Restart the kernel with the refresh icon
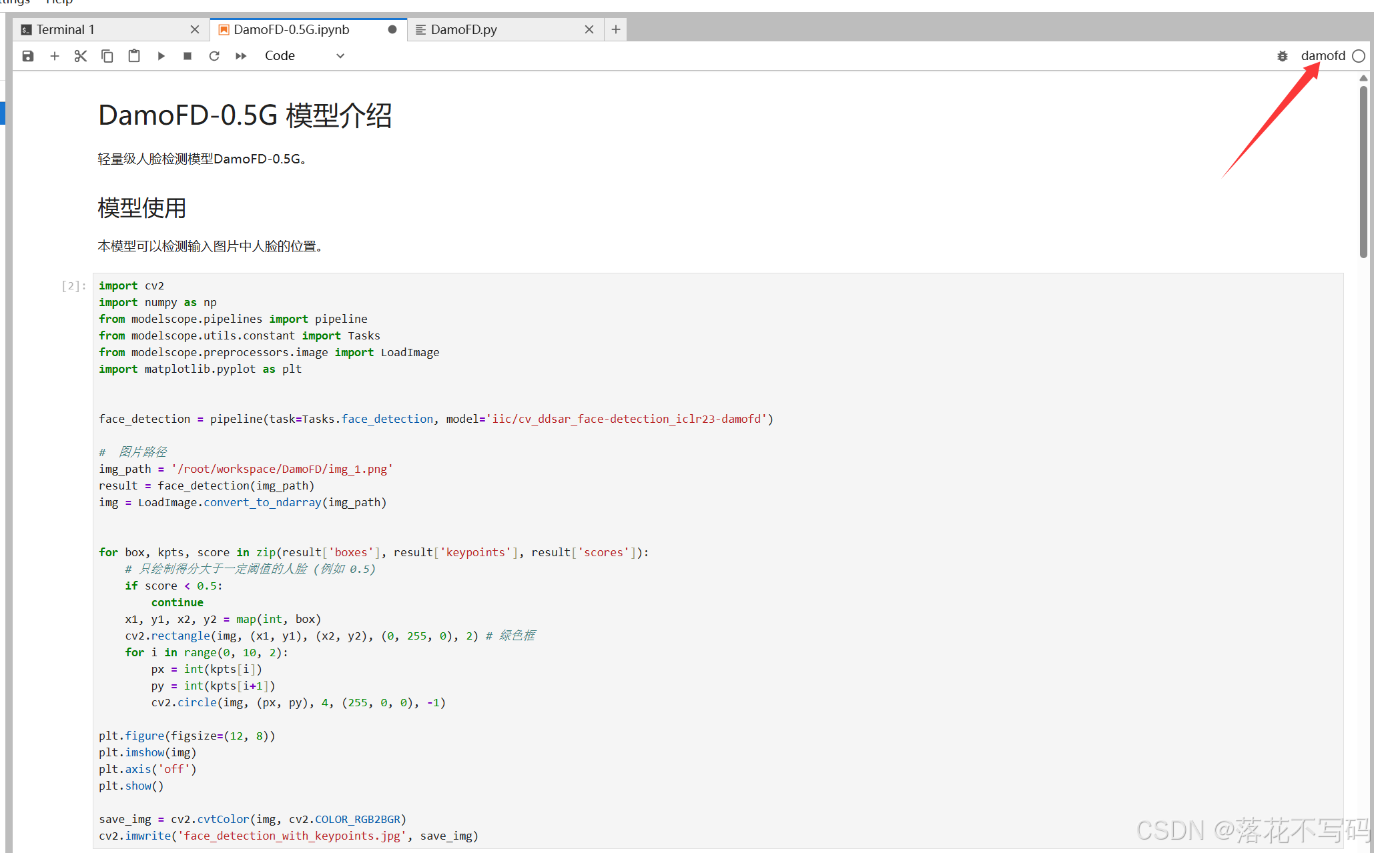Viewport: 1374px width, 853px height. point(214,56)
